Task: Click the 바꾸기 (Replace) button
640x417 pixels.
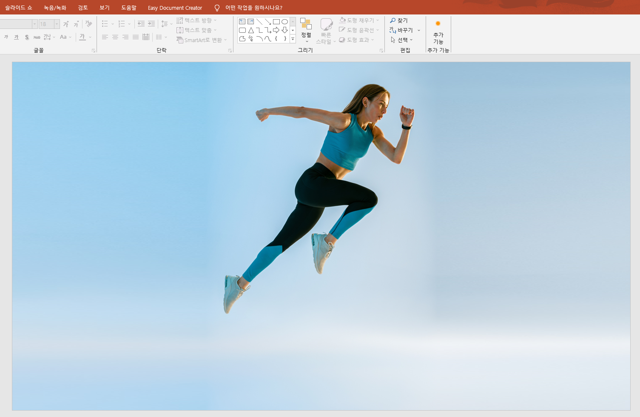Action: [401, 30]
